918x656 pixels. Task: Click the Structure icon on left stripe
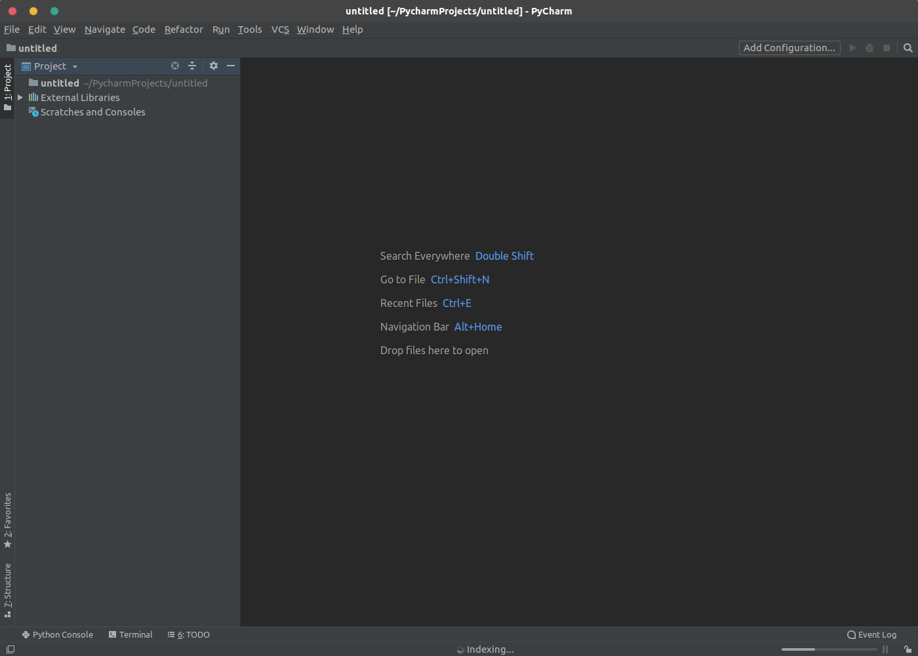point(8,614)
